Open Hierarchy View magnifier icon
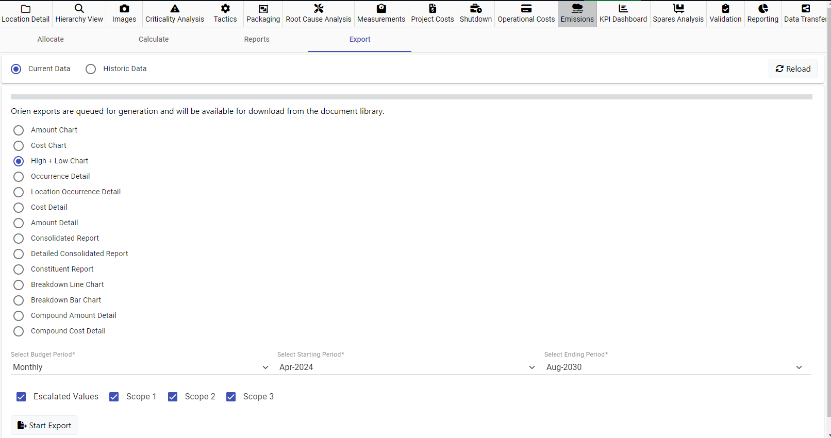 79,9
